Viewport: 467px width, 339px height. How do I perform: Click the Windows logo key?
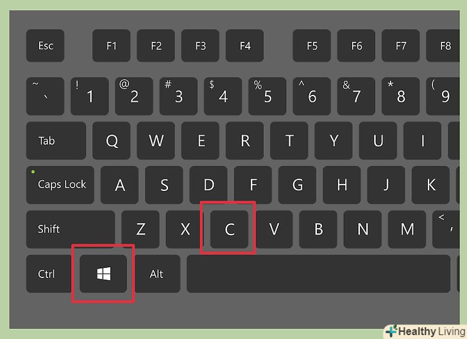click(x=103, y=274)
